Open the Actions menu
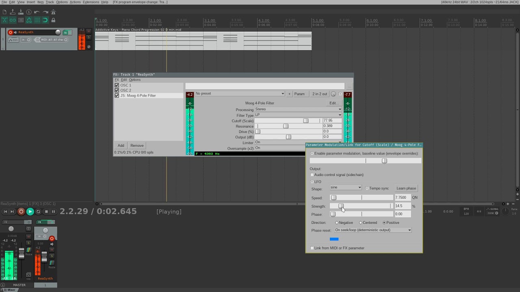520x292 pixels. [x=75, y=2]
